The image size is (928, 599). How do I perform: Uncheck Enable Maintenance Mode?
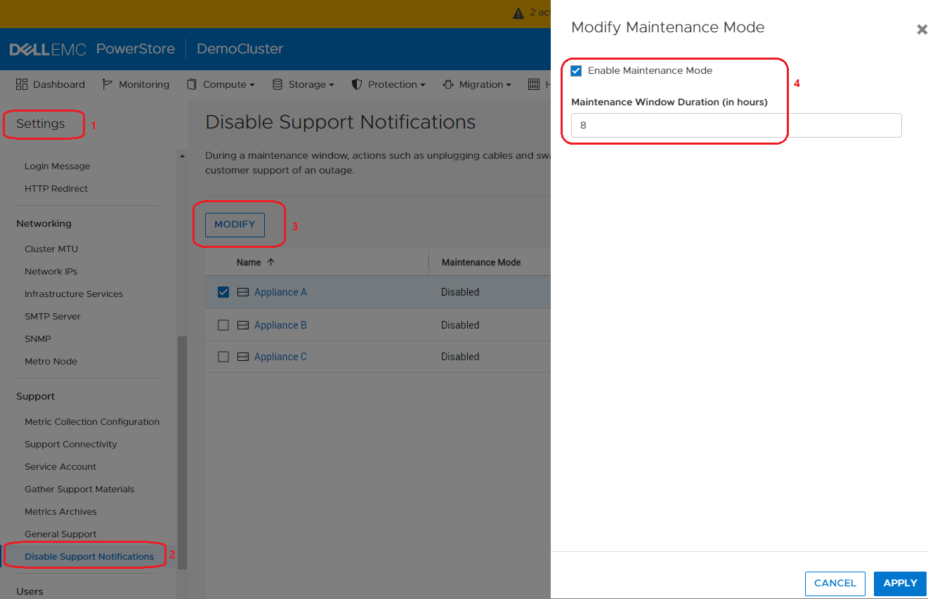click(577, 70)
